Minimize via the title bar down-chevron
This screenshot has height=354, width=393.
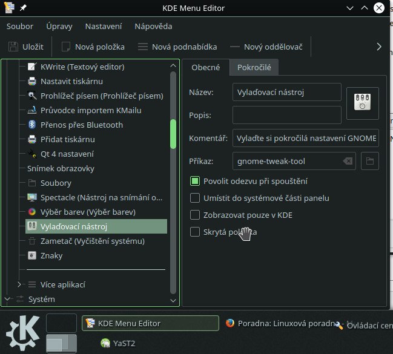click(350, 8)
